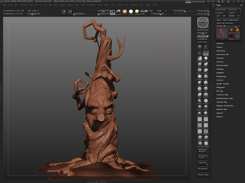The width and height of the screenshot is (245, 183).
Task: Select the hPolish brush
Action: pos(200,101)
